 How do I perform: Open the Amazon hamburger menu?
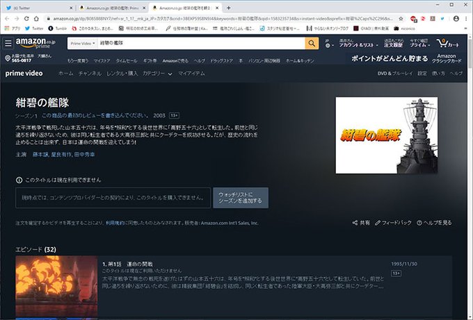8,43
